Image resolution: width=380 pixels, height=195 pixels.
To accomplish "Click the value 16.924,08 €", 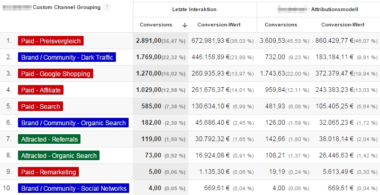I will 212,155.
